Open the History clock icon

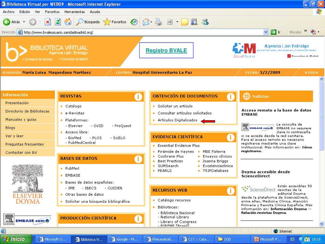click(134, 22)
